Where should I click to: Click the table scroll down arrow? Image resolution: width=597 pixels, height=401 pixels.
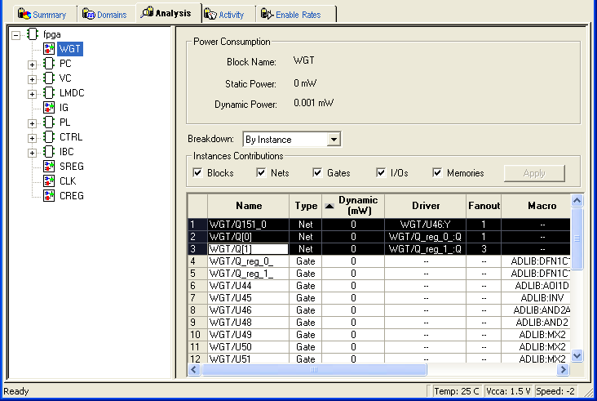[577, 355]
